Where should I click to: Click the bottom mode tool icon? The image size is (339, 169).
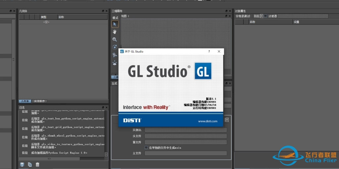click(115, 63)
